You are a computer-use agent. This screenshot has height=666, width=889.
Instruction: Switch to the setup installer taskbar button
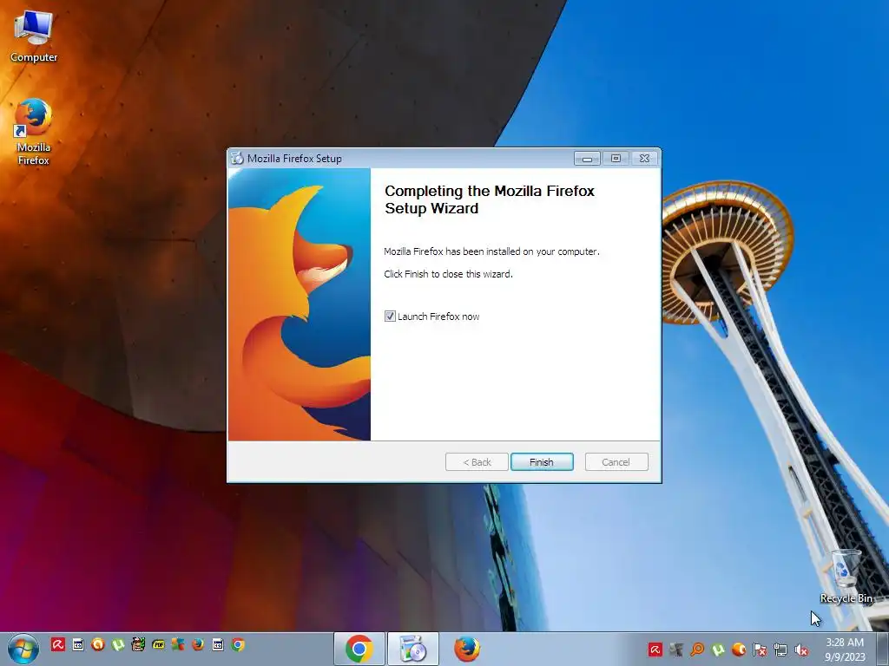[412, 649]
